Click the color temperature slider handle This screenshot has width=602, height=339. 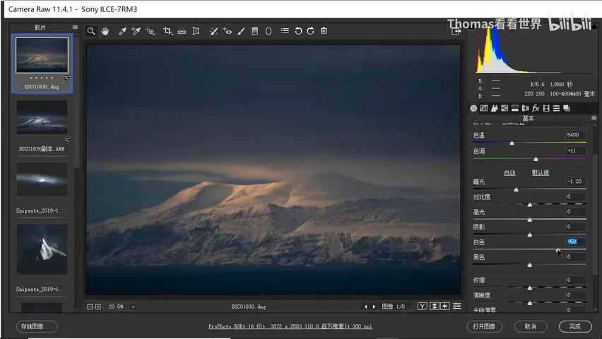click(x=512, y=143)
